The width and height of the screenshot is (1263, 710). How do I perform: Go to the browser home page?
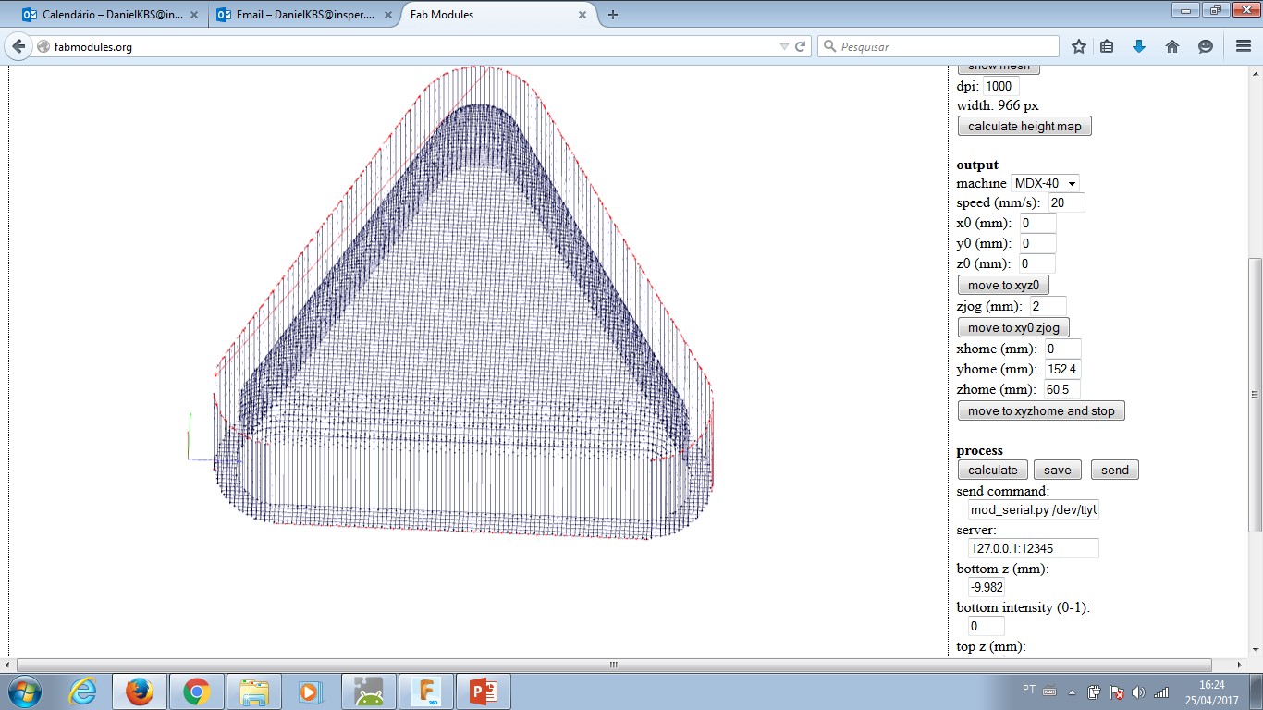tap(1172, 46)
